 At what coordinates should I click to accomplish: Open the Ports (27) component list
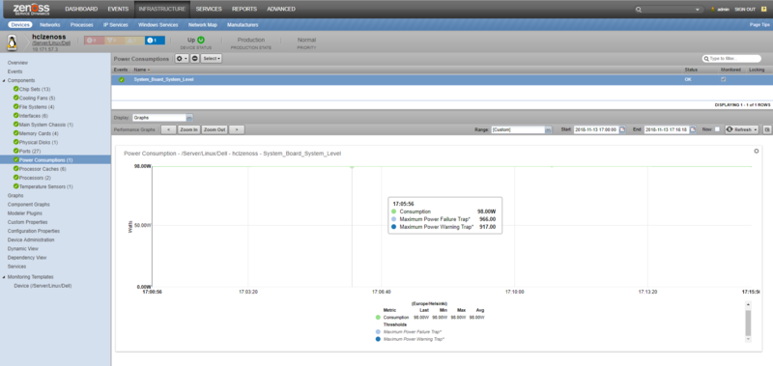[x=30, y=152]
